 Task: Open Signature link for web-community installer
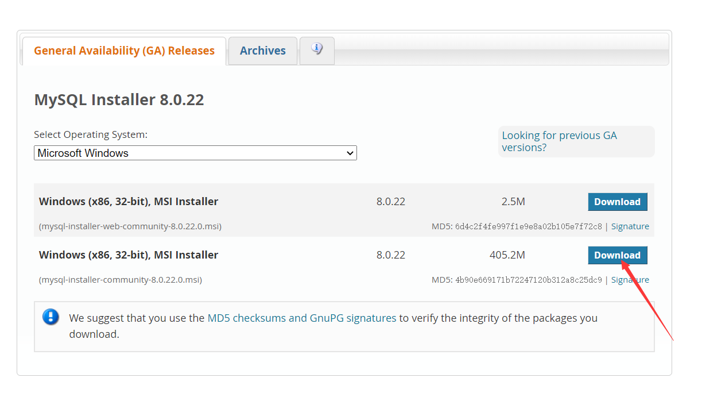(630, 226)
